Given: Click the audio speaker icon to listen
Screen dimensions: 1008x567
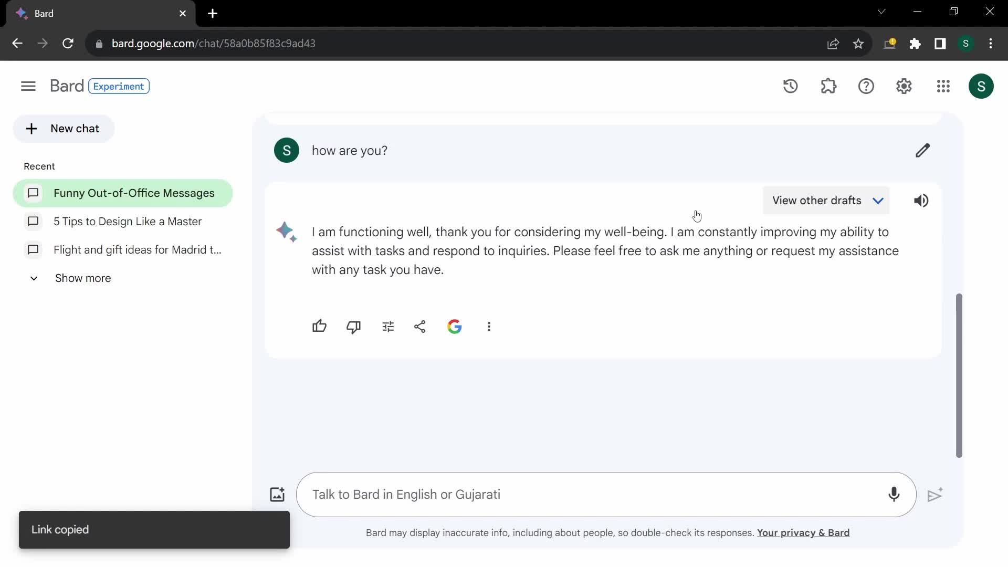Looking at the screenshot, I should pos(921,200).
